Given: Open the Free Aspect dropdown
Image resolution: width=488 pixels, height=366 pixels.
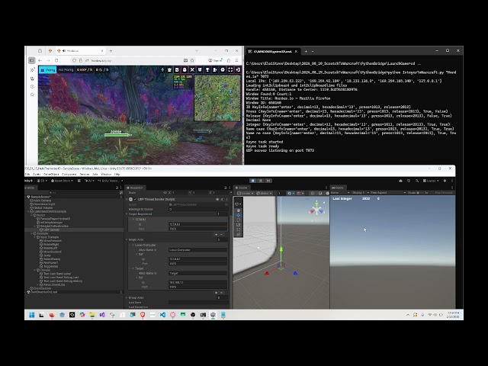Looking at the screenshot, I should (x=388, y=193).
